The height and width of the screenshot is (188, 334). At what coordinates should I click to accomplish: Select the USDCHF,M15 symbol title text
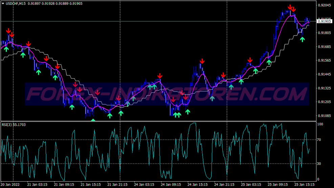(x=16, y=4)
